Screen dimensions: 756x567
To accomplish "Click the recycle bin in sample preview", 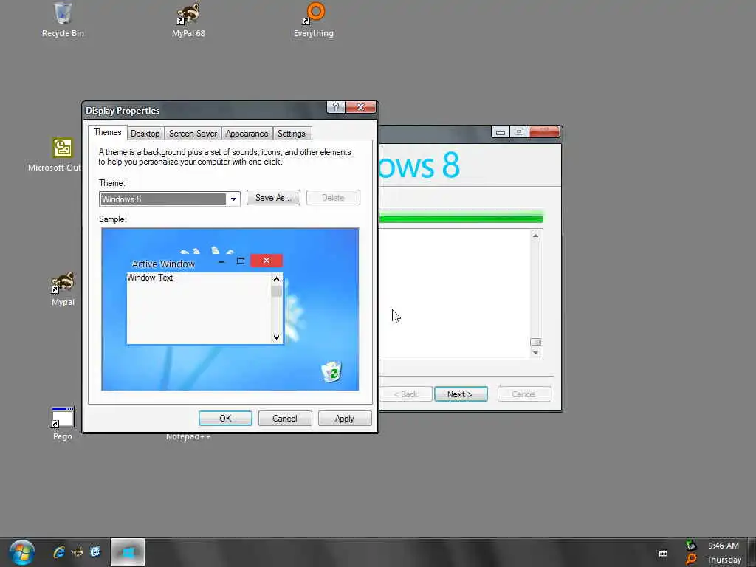I will 331,372.
